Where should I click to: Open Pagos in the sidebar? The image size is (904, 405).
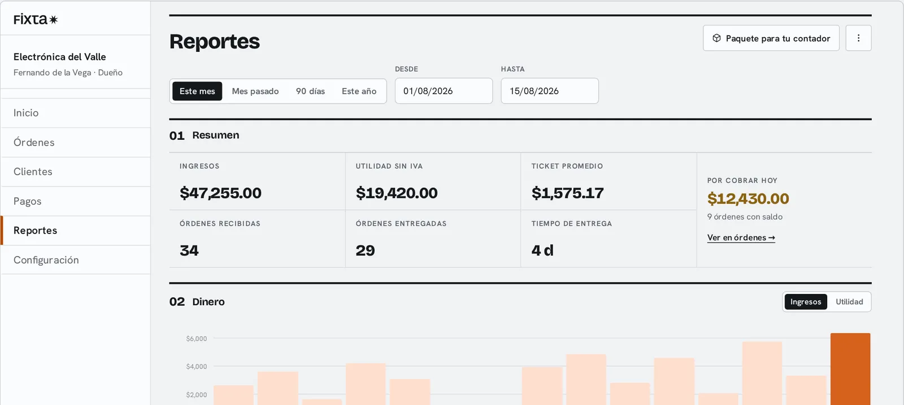76,201
